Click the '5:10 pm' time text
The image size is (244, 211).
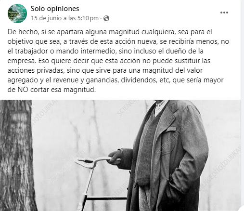pyautogui.click(x=88, y=18)
